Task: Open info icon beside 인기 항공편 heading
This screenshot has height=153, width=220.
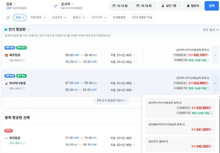Action: pyautogui.click(x=28, y=30)
